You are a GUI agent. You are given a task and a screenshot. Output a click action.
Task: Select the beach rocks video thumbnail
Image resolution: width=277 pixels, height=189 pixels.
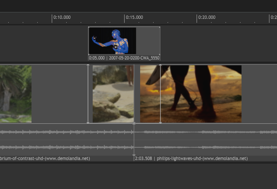[113, 94]
